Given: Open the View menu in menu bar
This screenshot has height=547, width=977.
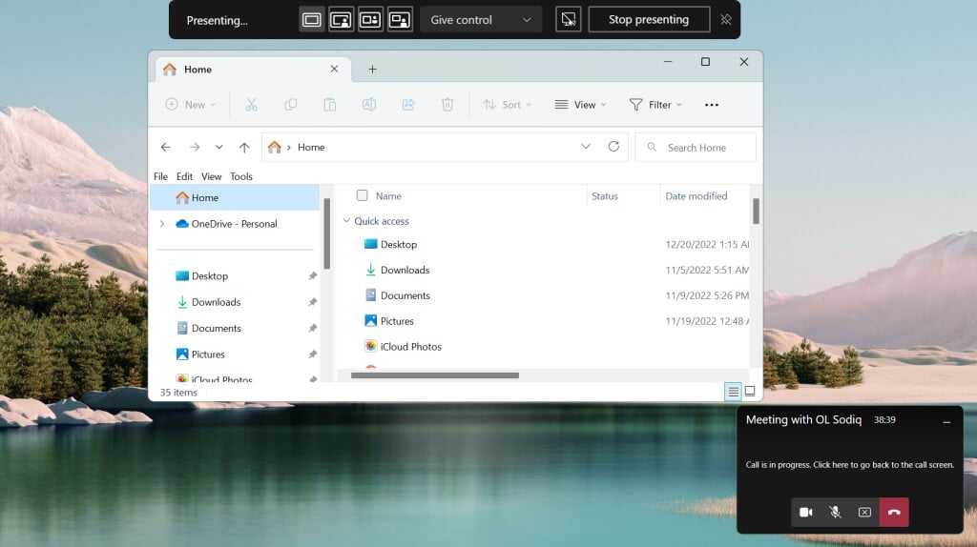Looking at the screenshot, I should tap(211, 176).
